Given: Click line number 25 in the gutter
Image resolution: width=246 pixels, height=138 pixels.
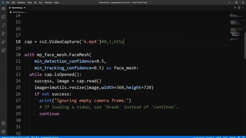Looking at the screenshot, I should (18, 87).
